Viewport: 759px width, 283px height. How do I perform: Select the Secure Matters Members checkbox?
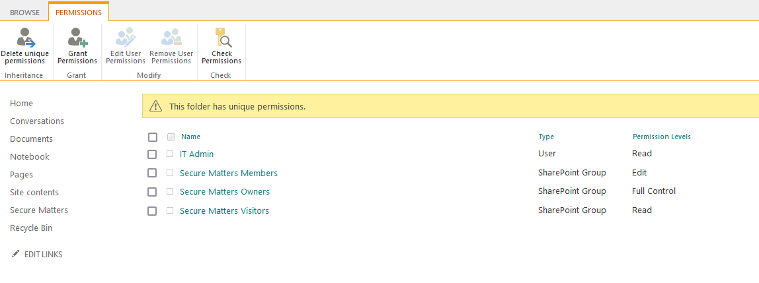click(152, 173)
